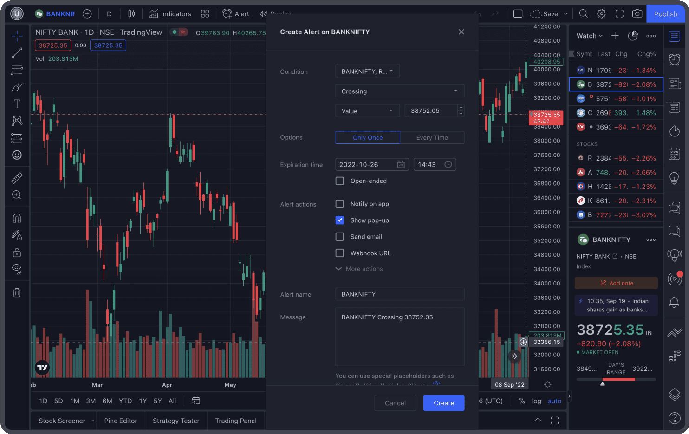Viewport: 689px width, 434px height.
Task: Hide all drawings with eye icon
Action: pyautogui.click(x=17, y=269)
